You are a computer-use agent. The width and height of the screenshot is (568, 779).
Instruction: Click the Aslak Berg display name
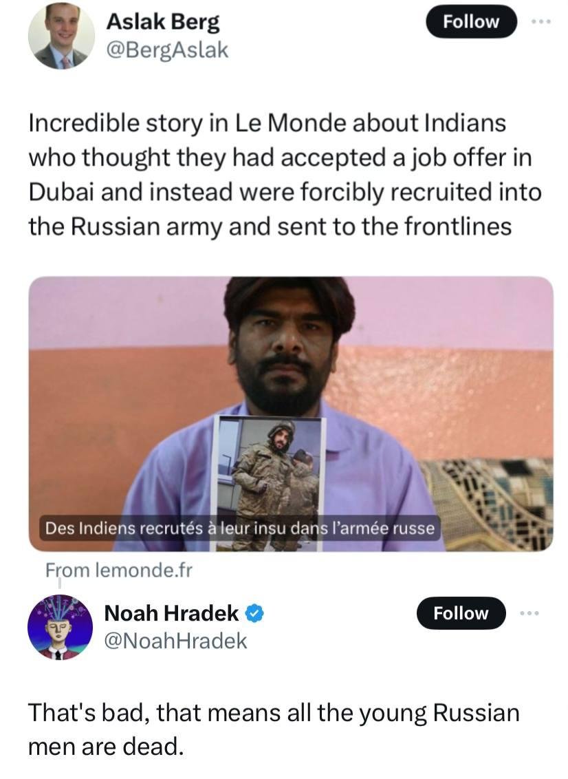[x=162, y=22]
